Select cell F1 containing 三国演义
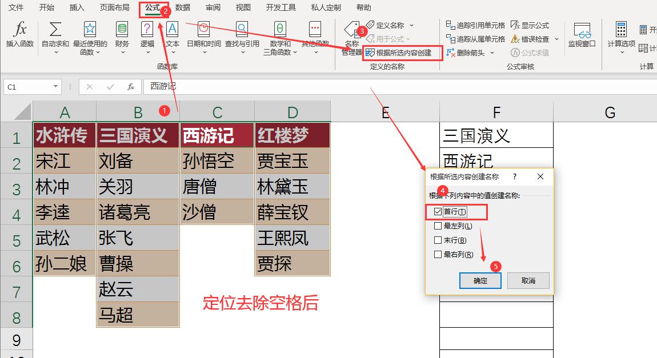This screenshot has width=657, height=358. (496, 135)
